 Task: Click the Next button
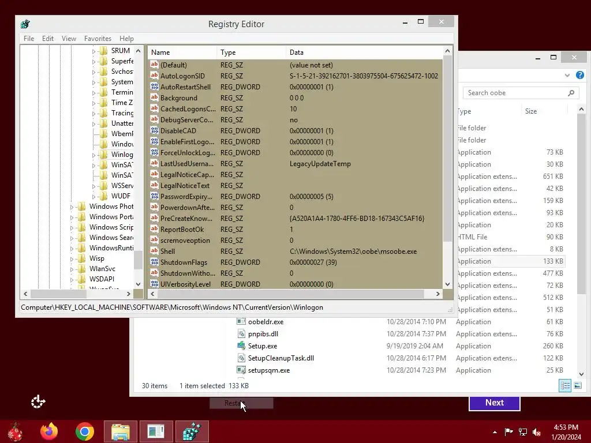495,403
